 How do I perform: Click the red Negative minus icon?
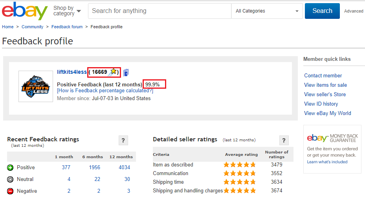[x=10, y=191]
